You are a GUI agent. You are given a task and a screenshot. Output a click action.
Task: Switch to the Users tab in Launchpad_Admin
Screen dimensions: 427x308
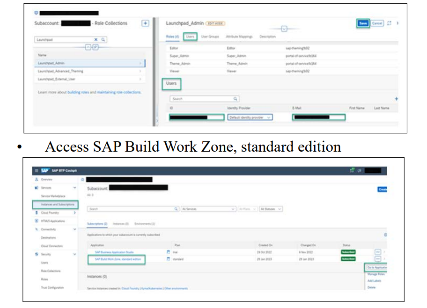tap(190, 37)
